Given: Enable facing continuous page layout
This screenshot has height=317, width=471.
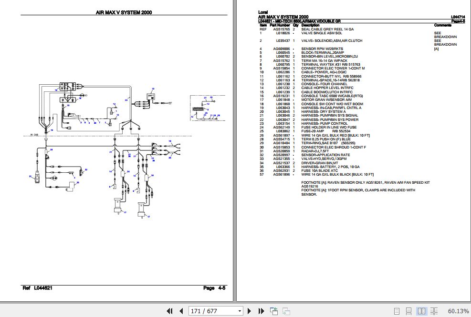Looking at the screenshot, I should tap(434, 311).
